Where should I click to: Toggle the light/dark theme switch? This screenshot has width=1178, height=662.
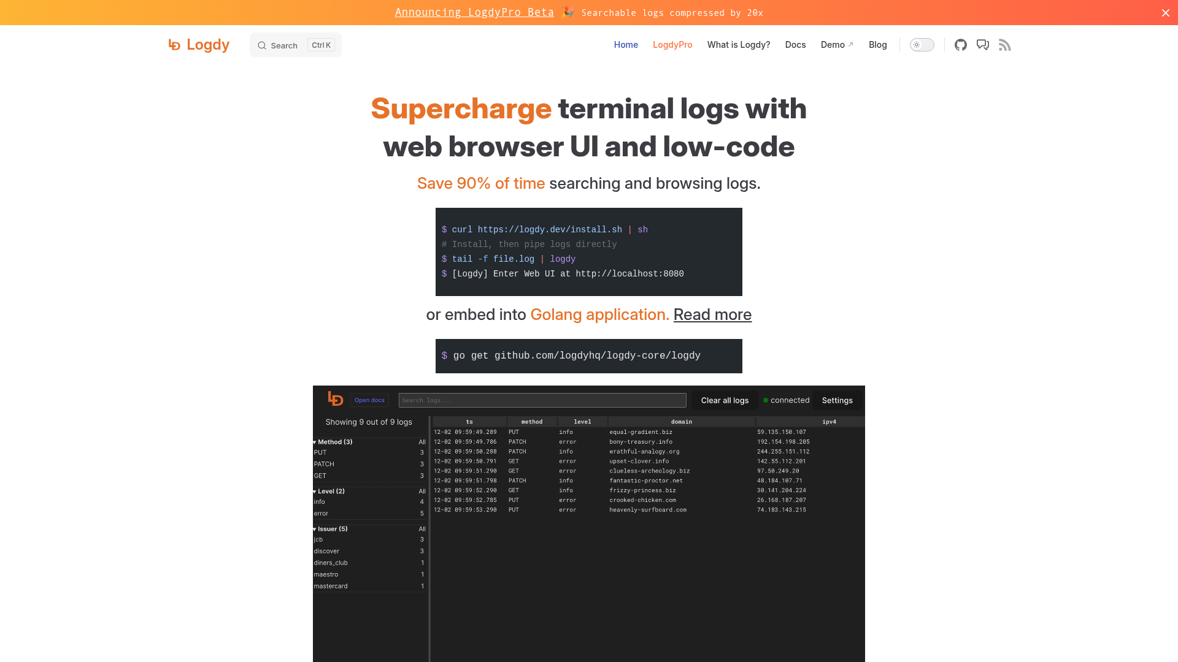pyautogui.click(x=922, y=45)
